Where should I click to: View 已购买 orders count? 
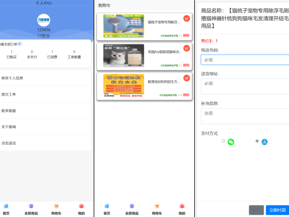(x=12, y=54)
